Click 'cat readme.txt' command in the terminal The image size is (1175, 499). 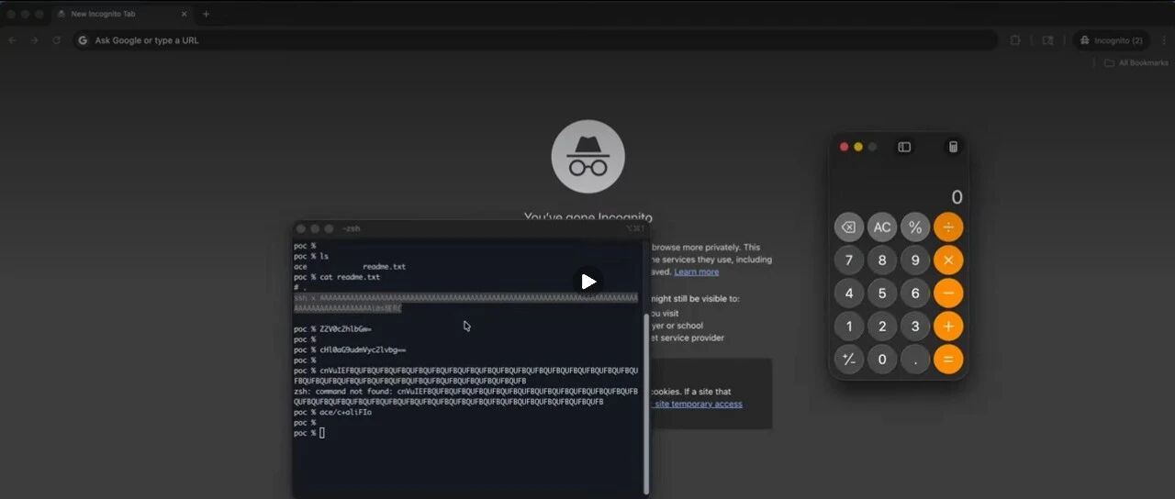350,277
